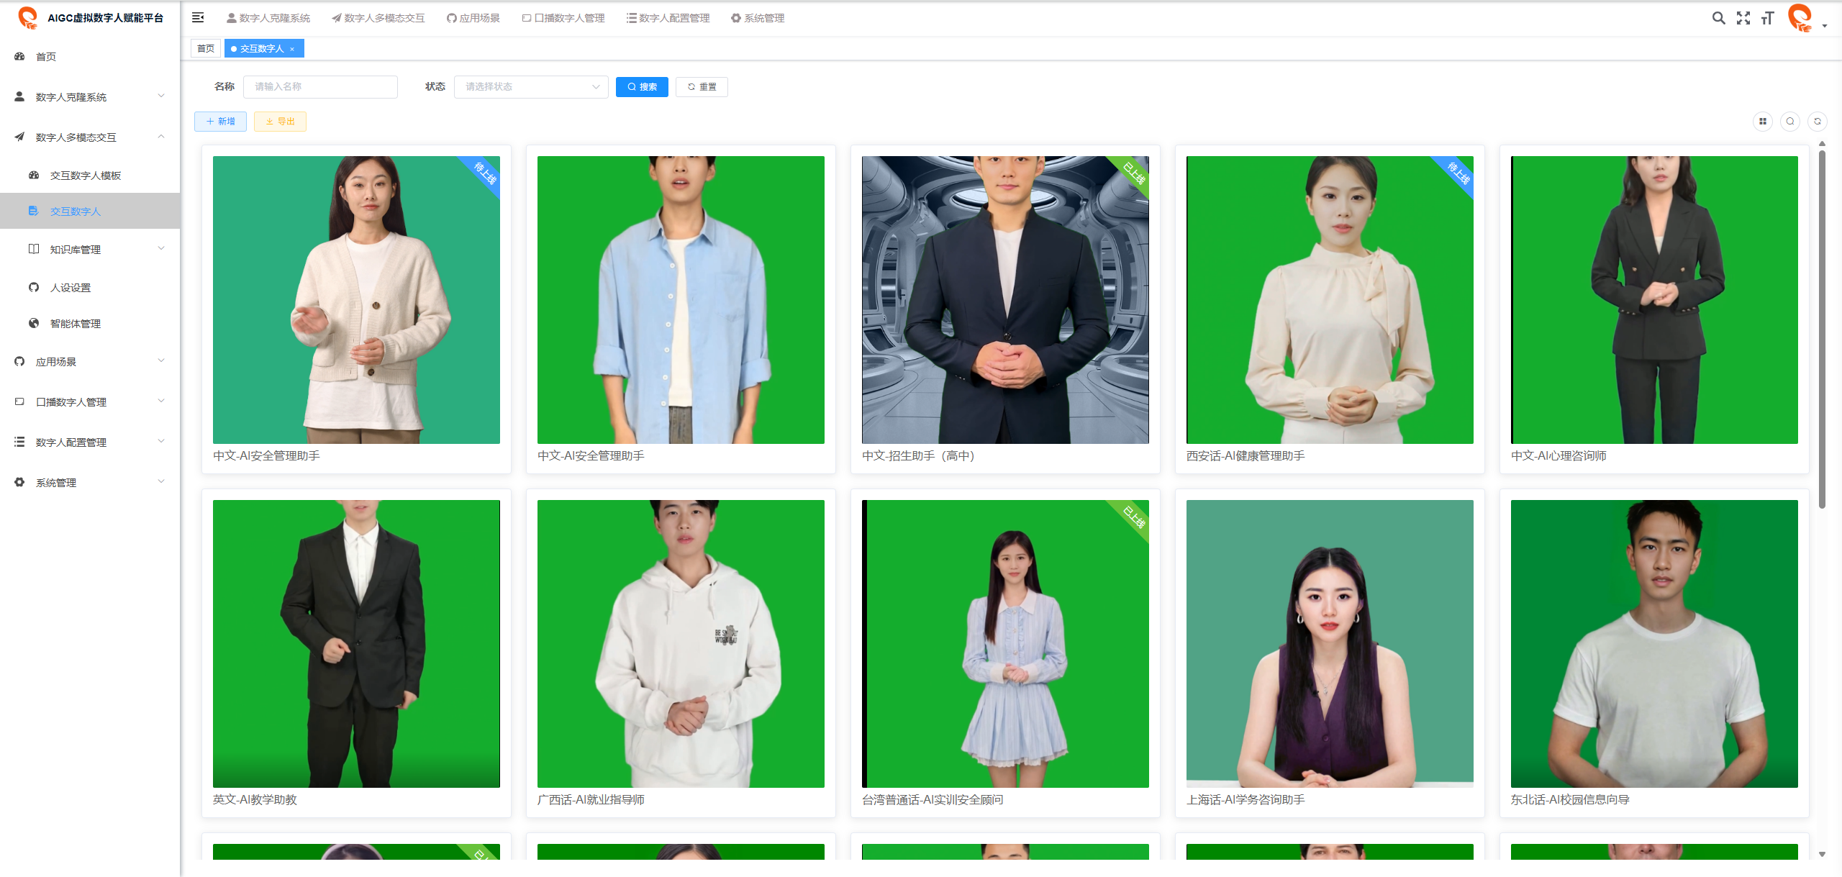Screen dimensions: 1842x877
Task: Click the blue 搜索 button
Action: click(x=642, y=87)
